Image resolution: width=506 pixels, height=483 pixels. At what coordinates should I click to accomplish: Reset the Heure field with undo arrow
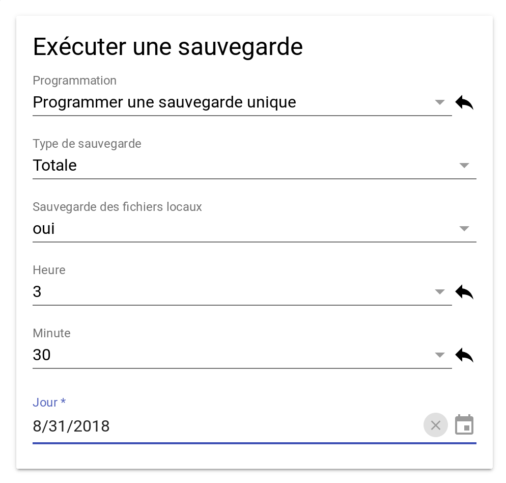click(x=464, y=292)
